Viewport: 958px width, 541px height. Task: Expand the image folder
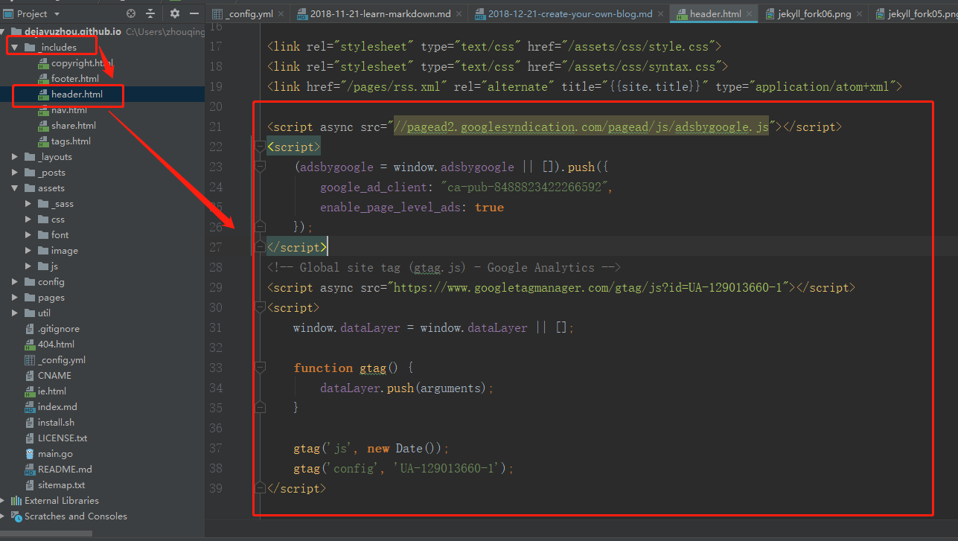pos(28,251)
